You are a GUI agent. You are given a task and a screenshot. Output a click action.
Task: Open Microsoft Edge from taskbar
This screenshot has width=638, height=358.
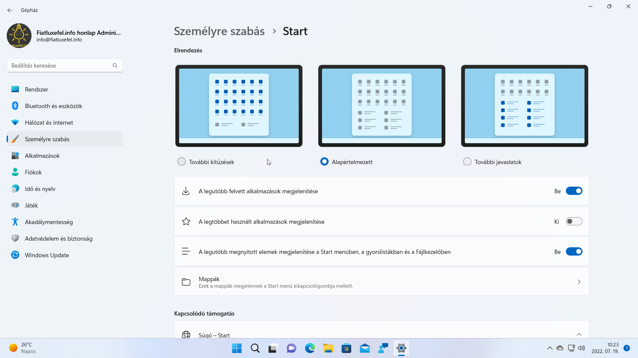310,348
